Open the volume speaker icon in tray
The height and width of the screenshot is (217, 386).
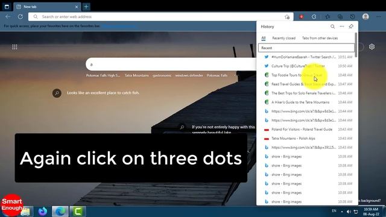(349, 212)
